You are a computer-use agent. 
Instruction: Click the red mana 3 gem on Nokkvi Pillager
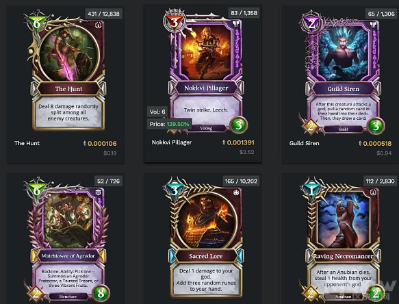point(174,22)
